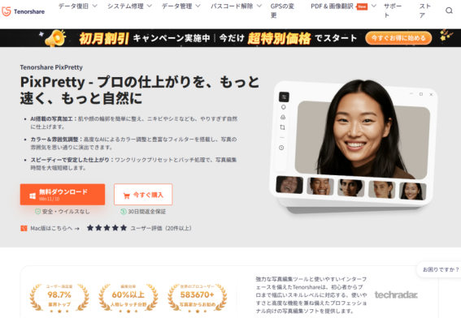Click the 98.7% laurel badge

pyautogui.click(x=59, y=298)
